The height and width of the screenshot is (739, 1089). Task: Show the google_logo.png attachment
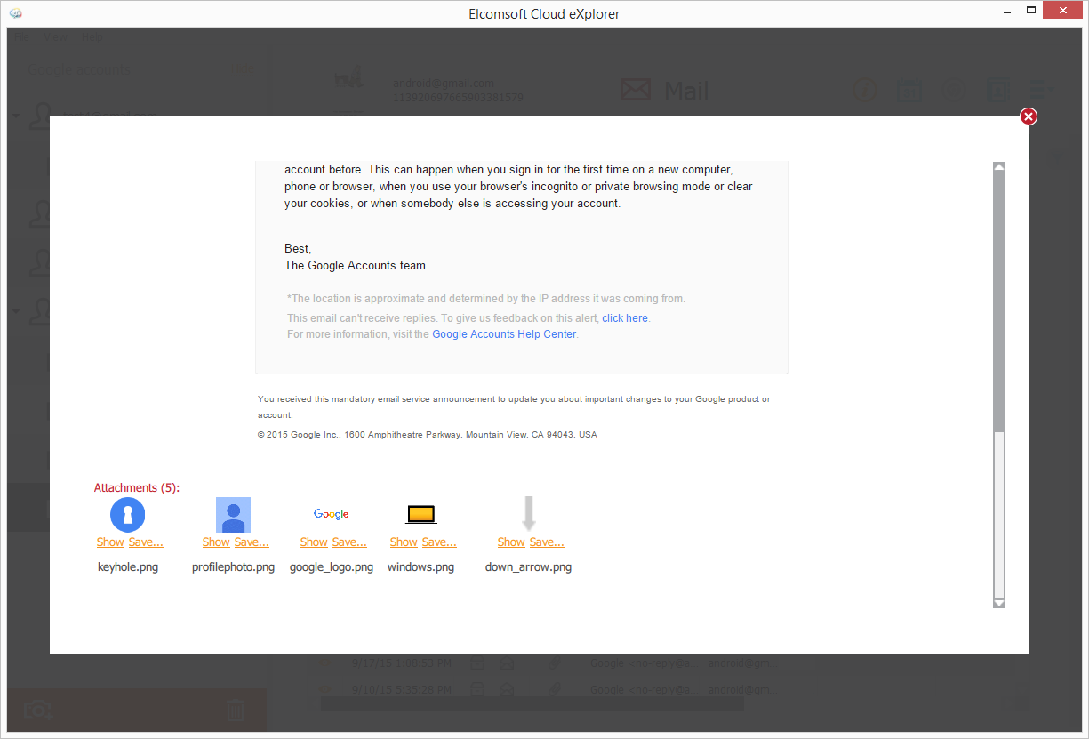point(314,542)
